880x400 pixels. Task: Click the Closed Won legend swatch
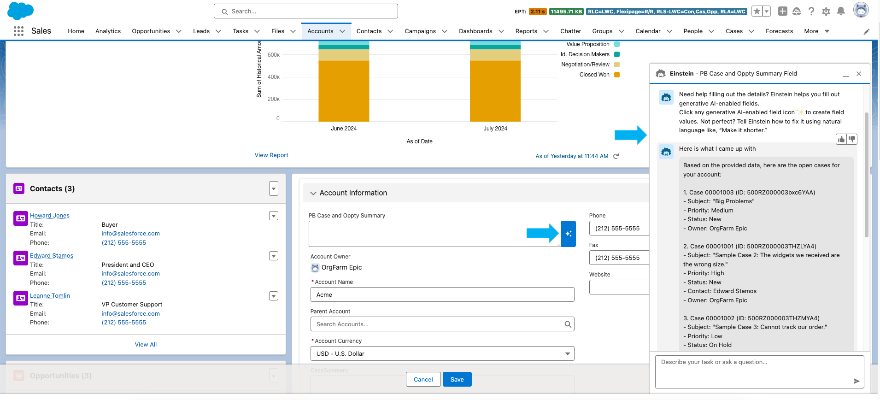[617, 75]
